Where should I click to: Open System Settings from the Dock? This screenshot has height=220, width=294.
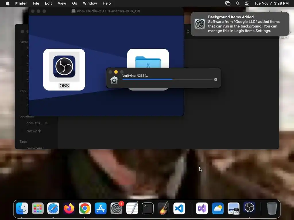[116, 209]
